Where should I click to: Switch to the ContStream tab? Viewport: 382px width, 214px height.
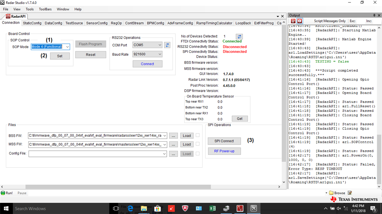[134, 23]
